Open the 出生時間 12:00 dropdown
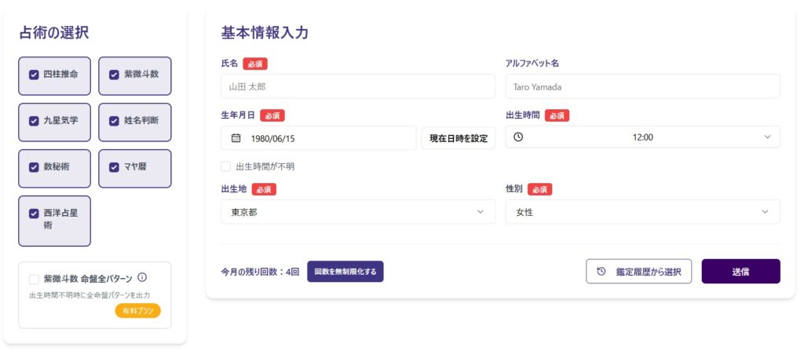This screenshot has height=351, width=804. (x=642, y=137)
